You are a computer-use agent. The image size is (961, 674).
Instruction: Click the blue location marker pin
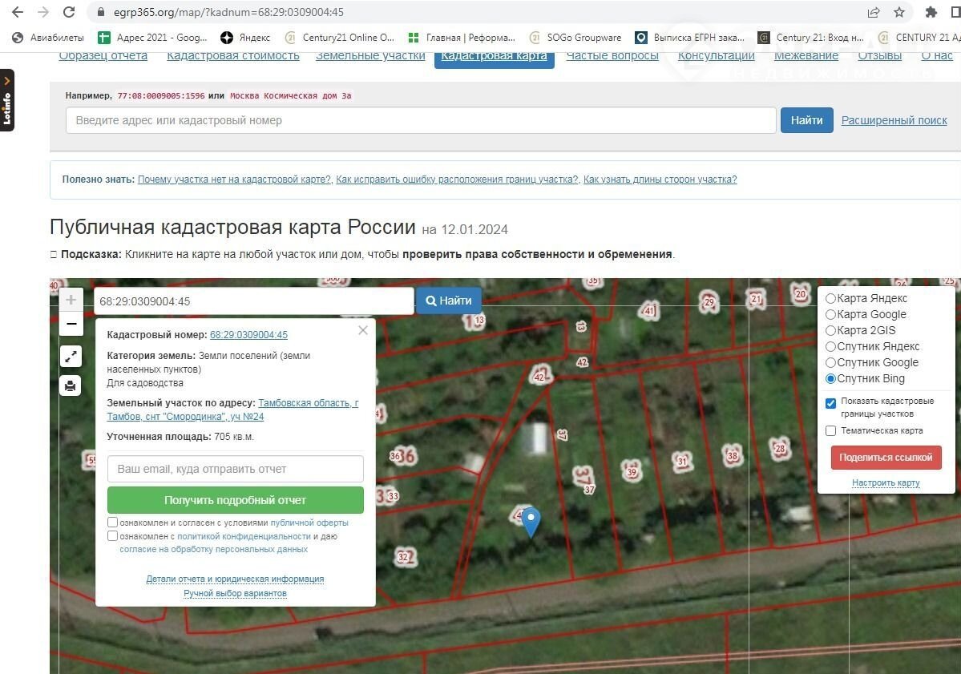(x=531, y=522)
